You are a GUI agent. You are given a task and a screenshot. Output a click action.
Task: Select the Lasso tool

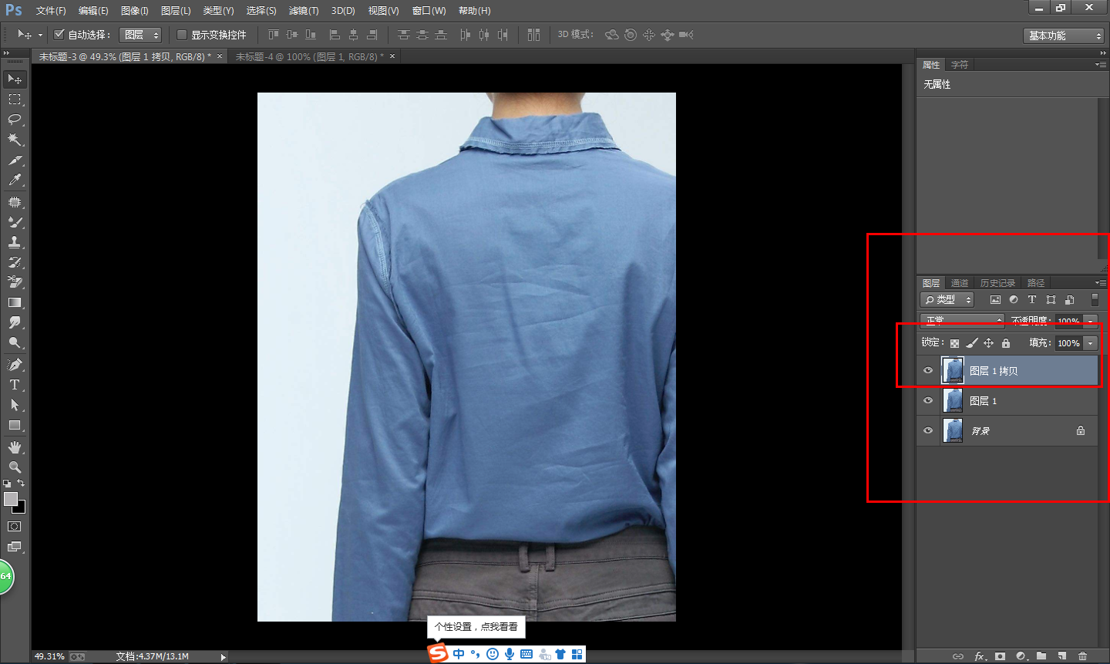point(15,120)
